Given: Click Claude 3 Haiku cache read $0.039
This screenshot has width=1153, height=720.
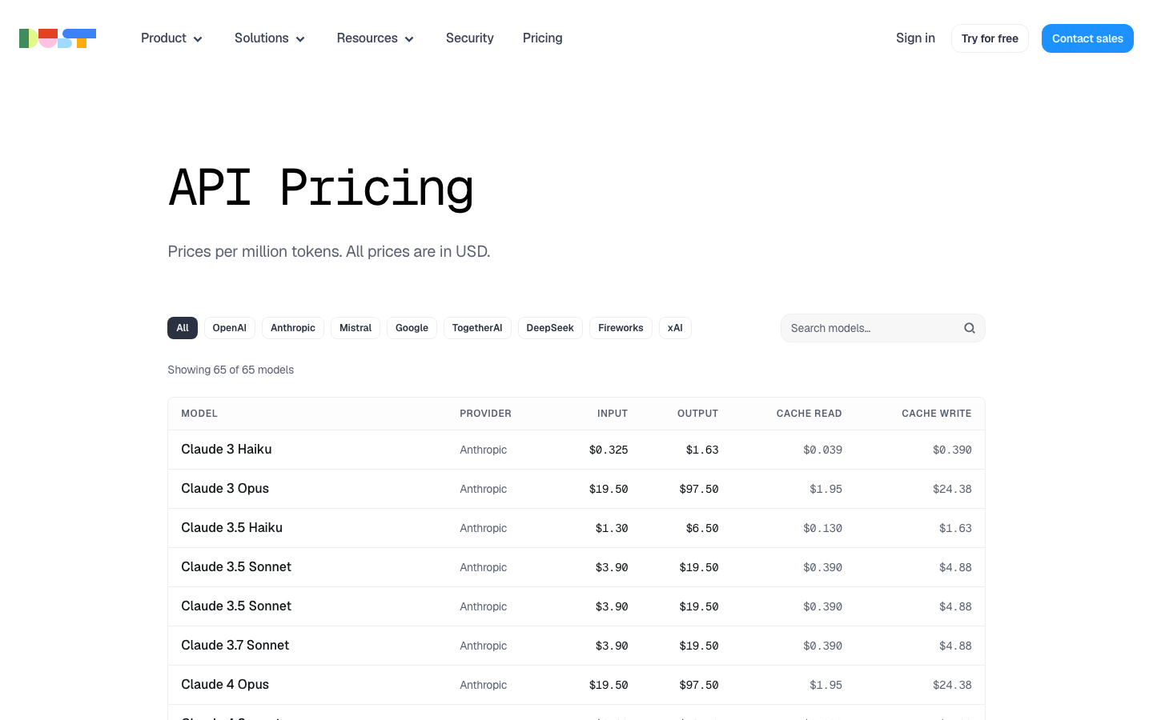Looking at the screenshot, I should [x=822, y=450].
